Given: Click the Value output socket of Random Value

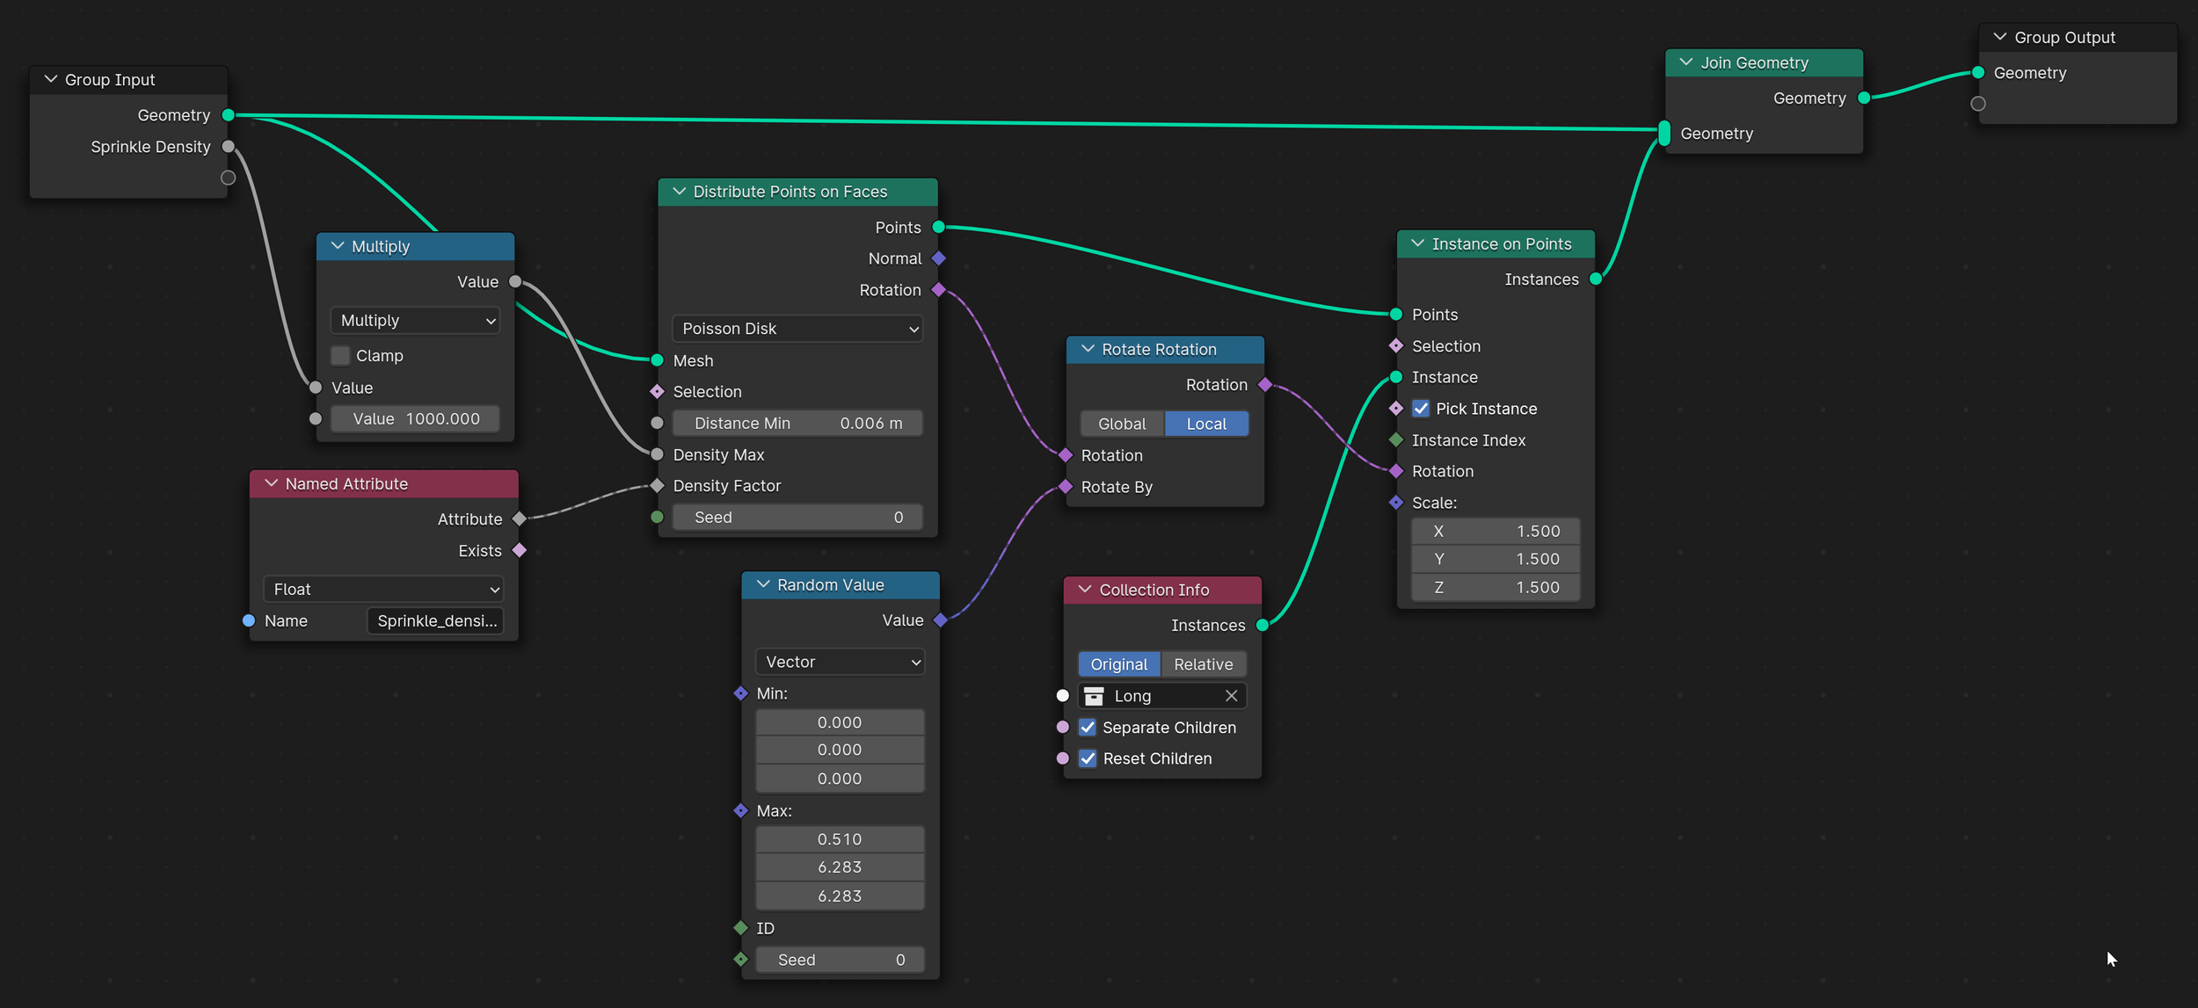Looking at the screenshot, I should pyautogui.click(x=940, y=620).
